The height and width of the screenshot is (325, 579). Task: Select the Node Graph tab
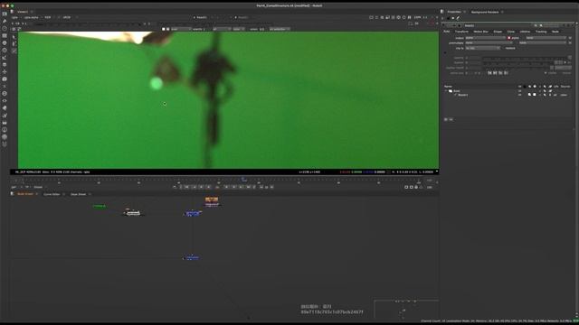click(x=25, y=194)
